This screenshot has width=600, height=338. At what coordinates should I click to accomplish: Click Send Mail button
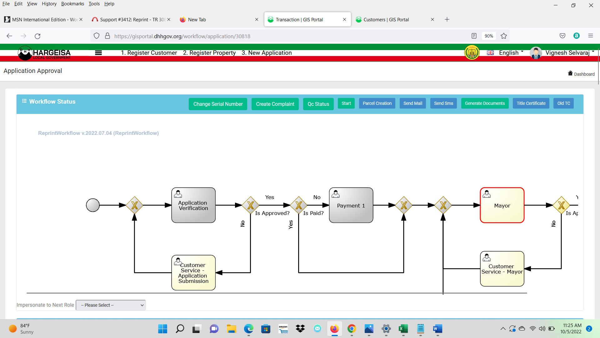[413, 103]
